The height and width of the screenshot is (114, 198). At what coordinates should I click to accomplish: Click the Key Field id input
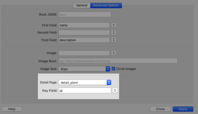tap(85, 90)
